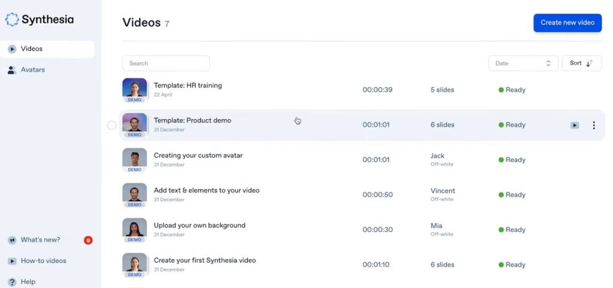Image resolution: width=613 pixels, height=288 pixels.
Task: Click the Sort button
Action: pyautogui.click(x=582, y=63)
